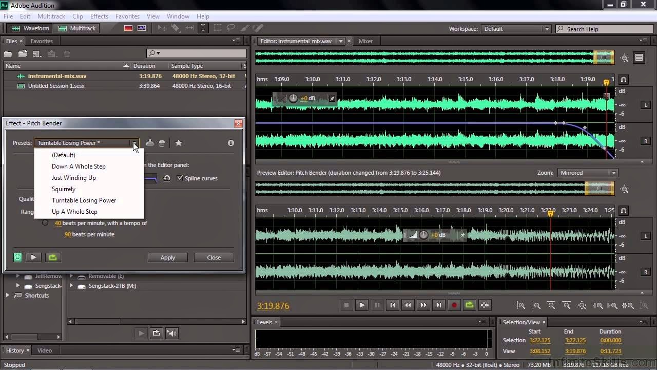Close the open Presets dropdown

pos(134,143)
